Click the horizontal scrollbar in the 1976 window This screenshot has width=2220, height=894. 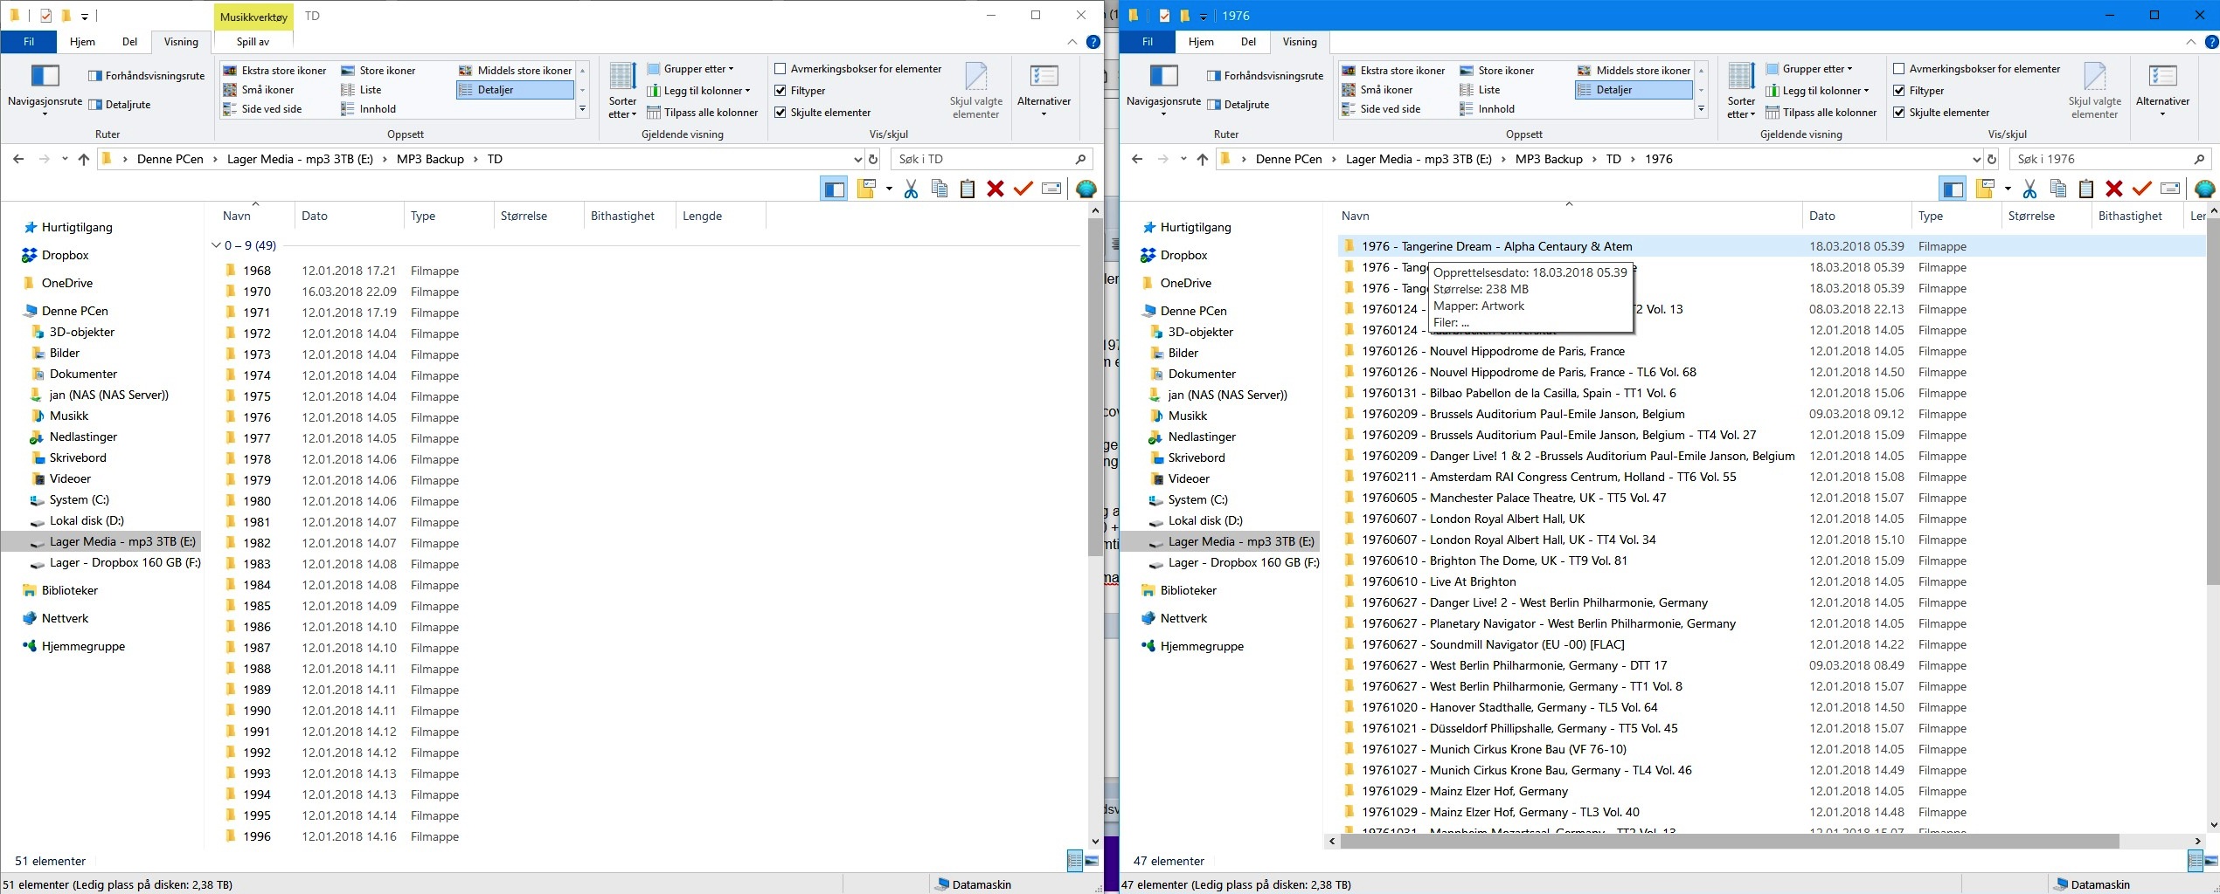(x=1729, y=841)
